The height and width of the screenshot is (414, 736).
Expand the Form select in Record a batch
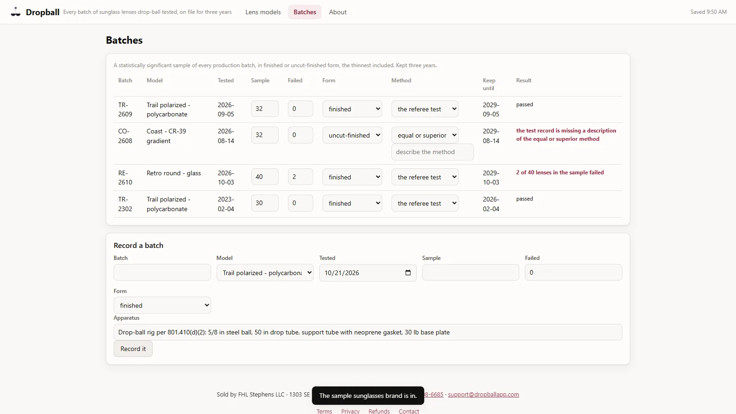tap(162, 305)
